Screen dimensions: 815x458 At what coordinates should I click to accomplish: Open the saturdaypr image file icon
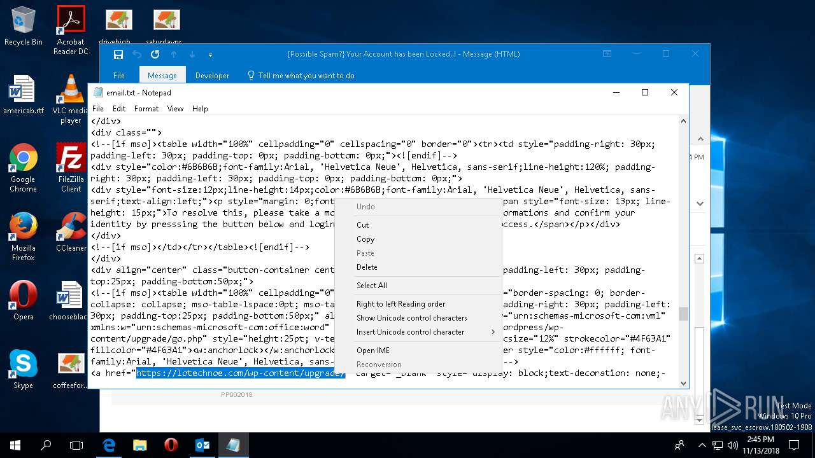tap(166, 25)
